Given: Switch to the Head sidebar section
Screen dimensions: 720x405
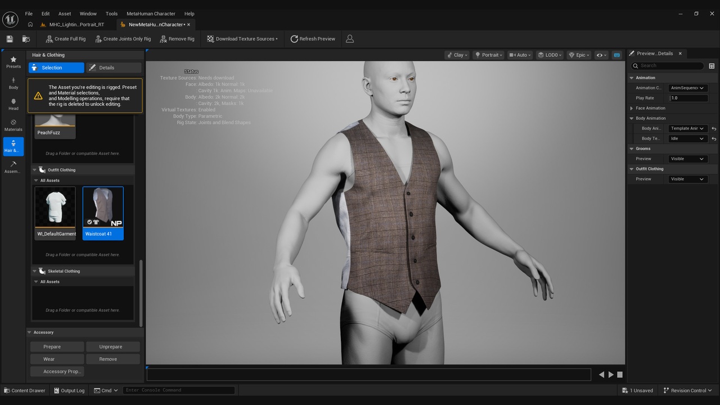Looking at the screenshot, I should point(13,105).
